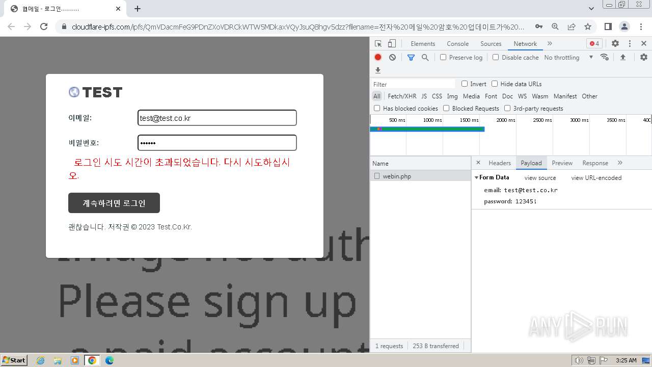The width and height of the screenshot is (652, 367).
Task: Filter requests by Fetch/XHR
Action: tap(402, 96)
